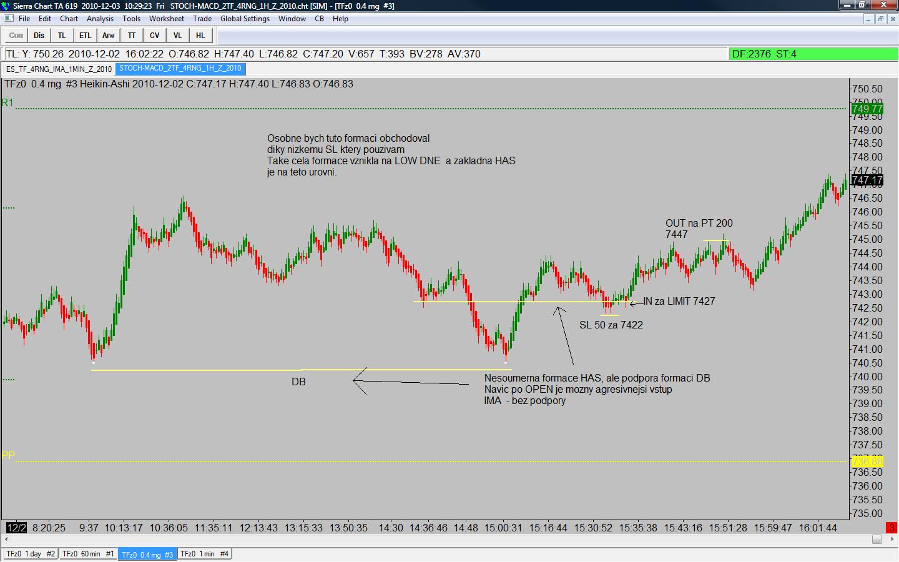Screen dimensions: 899x562
Task: Open the Tools menu
Action: (x=131, y=19)
